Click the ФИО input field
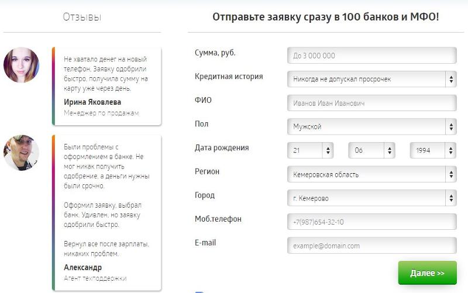The height and width of the screenshot is (293, 468). pos(372,103)
